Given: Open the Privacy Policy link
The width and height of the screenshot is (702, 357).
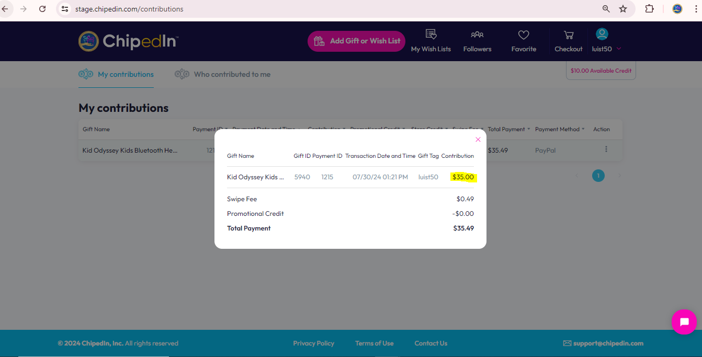Looking at the screenshot, I should (x=313, y=343).
